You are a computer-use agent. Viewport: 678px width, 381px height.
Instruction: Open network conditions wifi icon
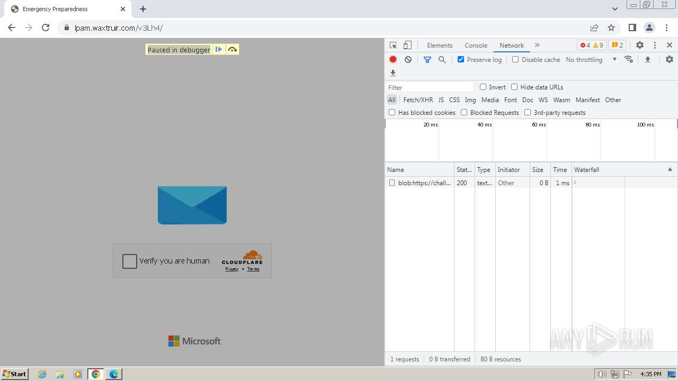(629, 59)
